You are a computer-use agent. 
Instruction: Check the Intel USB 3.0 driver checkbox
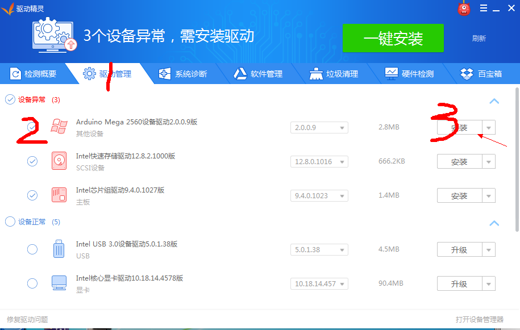pos(32,249)
